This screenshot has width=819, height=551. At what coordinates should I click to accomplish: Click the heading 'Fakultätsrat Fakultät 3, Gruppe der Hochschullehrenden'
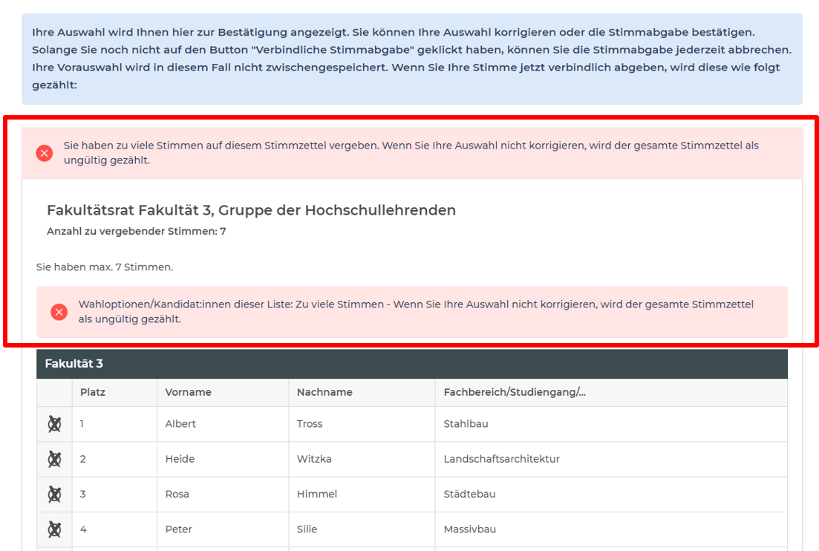pyautogui.click(x=251, y=210)
